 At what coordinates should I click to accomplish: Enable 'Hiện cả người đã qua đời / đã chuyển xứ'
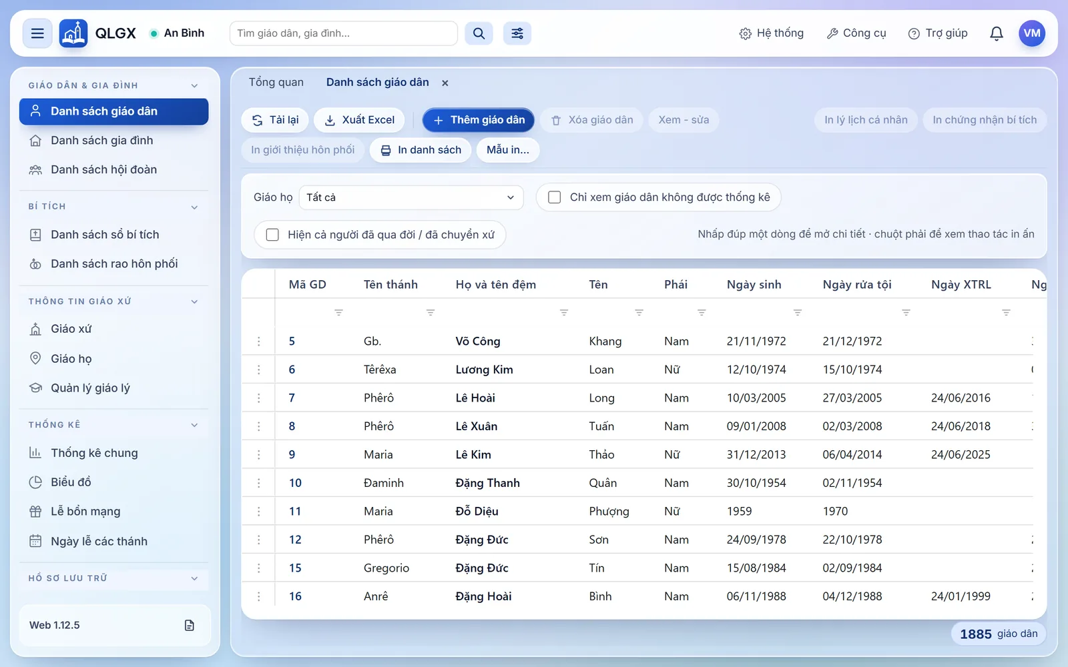pos(272,235)
